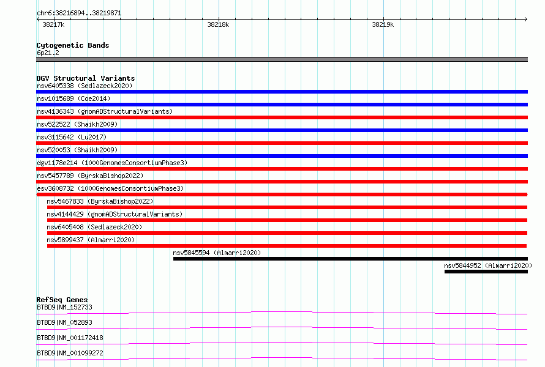Screen dimensions: 545x367
Task: Select the red bar of nsv3115642
Action: point(282,143)
